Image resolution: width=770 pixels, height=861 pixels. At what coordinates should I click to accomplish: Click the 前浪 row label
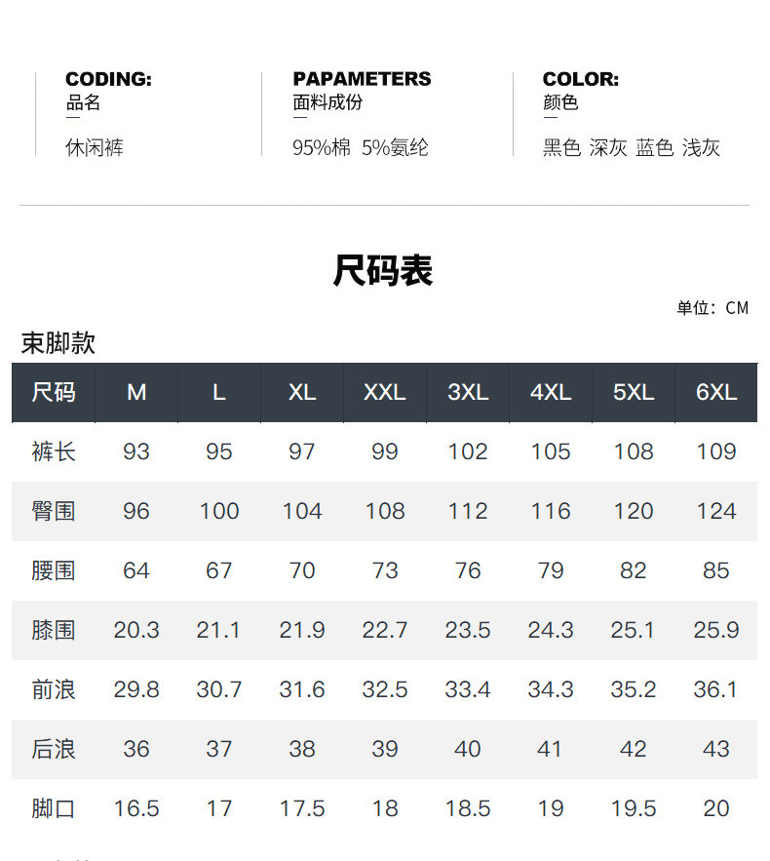[54, 689]
